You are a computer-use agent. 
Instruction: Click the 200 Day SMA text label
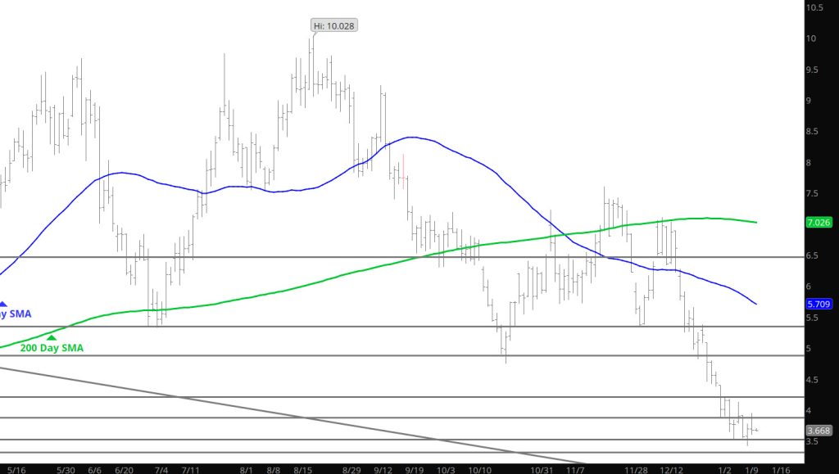click(52, 348)
